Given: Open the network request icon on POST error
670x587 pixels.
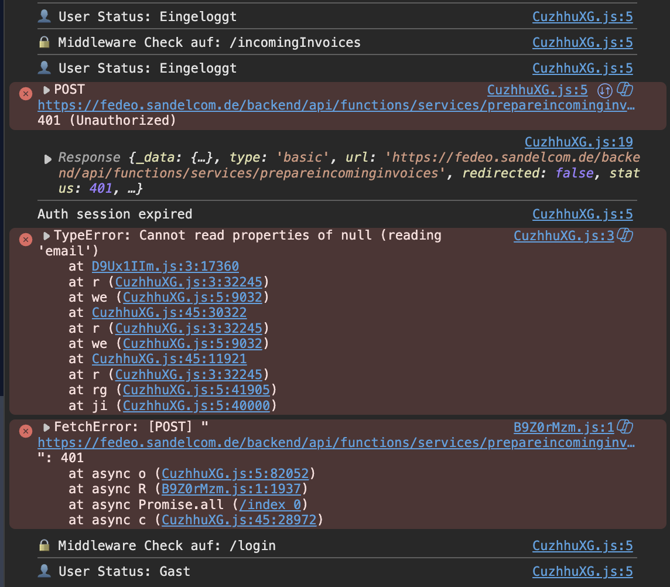Looking at the screenshot, I should 604,91.
